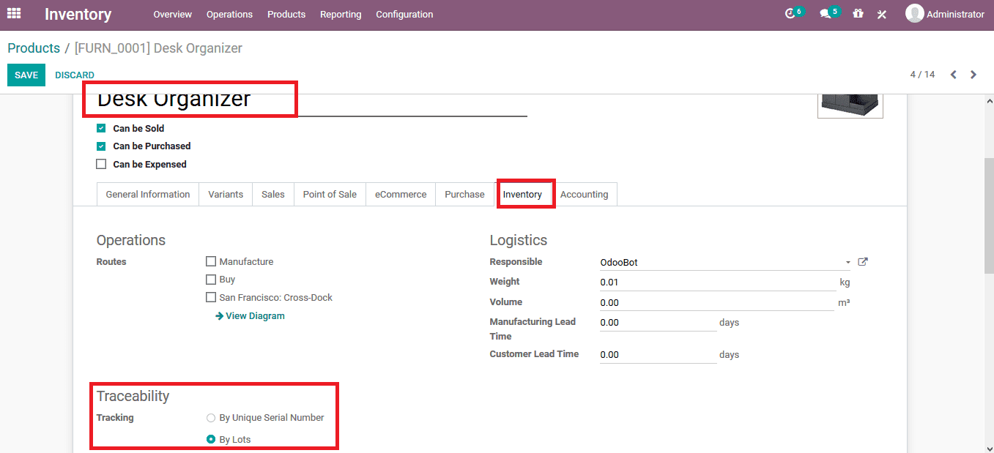The height and width of the screenshot is (453, 994).
Task: Click the developer tools icon
Action: pos(882,14)
